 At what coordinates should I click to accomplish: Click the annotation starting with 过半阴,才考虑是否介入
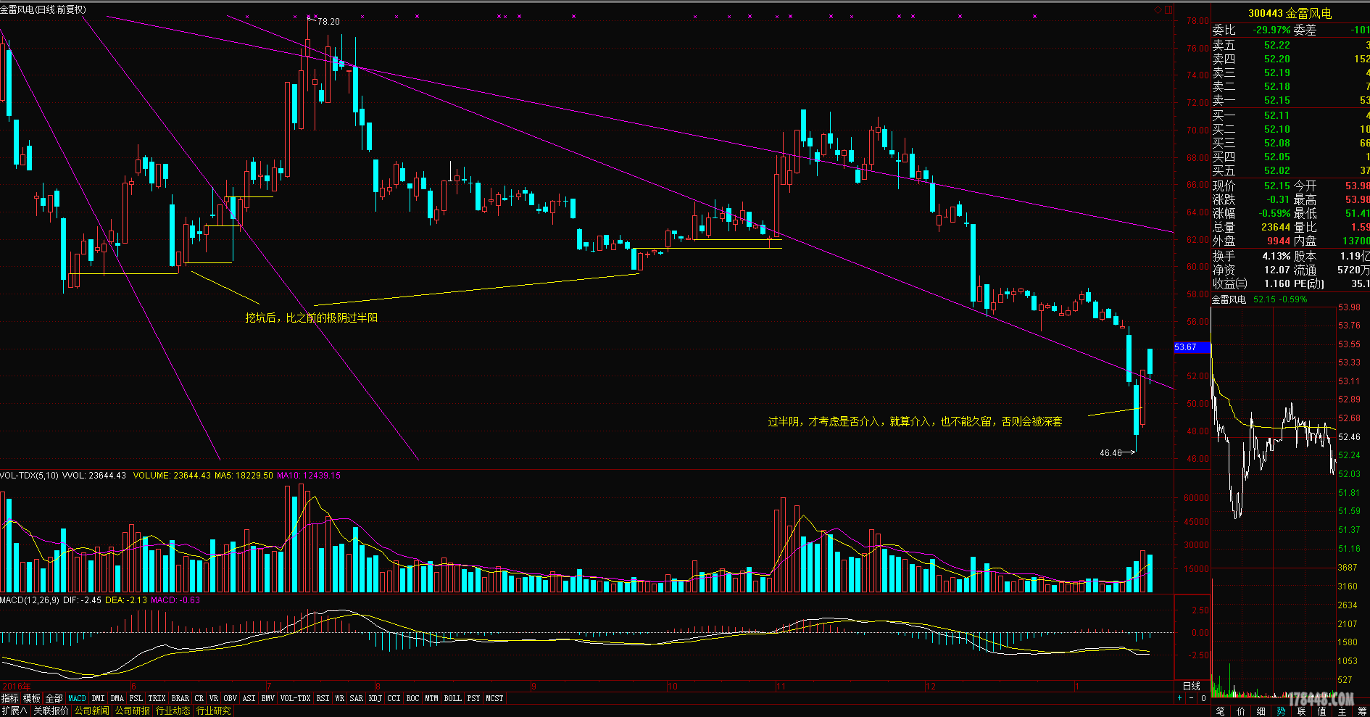[915, 421]
